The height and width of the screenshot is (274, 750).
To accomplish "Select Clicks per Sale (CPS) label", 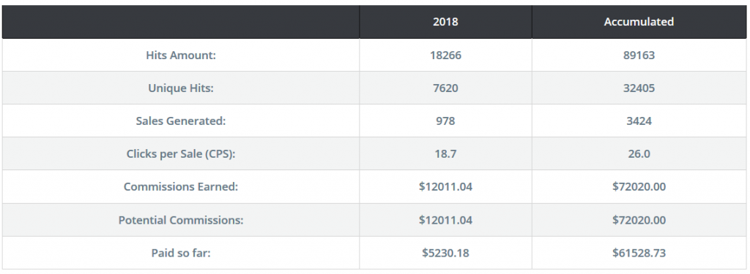I will [181, 154].
